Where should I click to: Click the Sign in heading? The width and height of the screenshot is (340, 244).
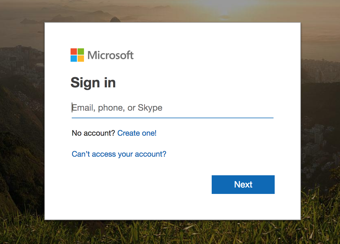[x=93, y=83]
